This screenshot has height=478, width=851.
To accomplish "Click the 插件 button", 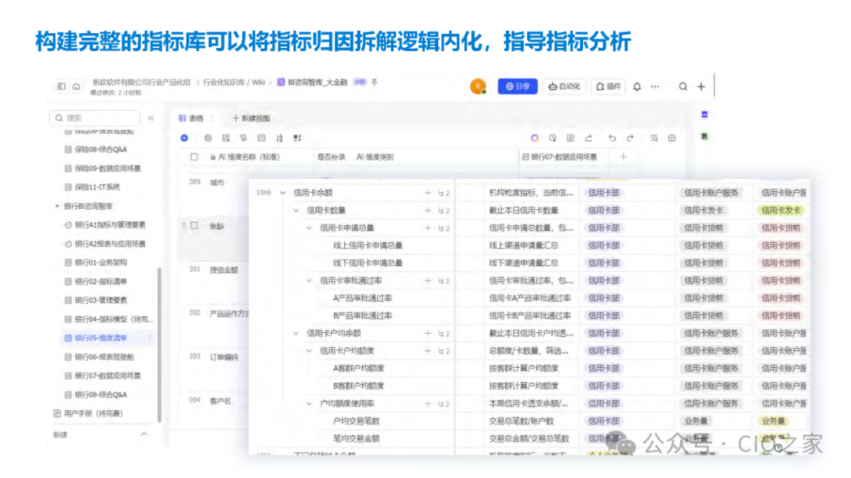I will pyautogui.click(x=608, y=87).
